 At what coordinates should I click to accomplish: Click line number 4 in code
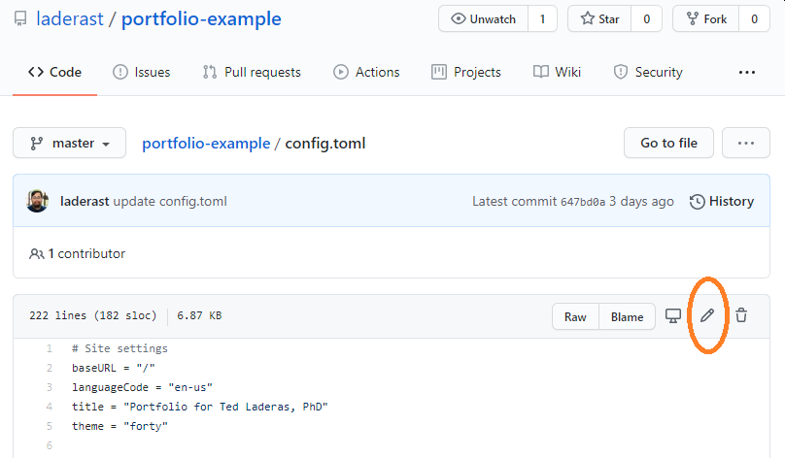(x=49, y=407)
